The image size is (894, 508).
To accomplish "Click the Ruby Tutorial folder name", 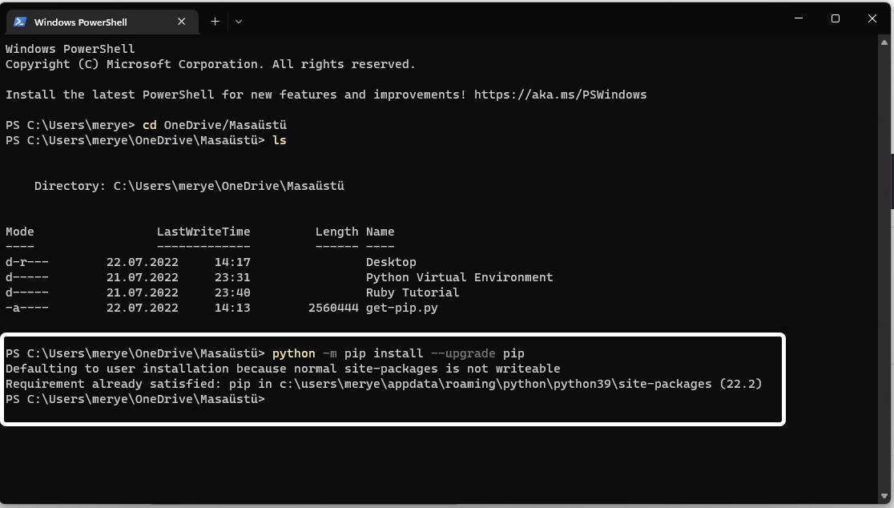I will [413, 292].
